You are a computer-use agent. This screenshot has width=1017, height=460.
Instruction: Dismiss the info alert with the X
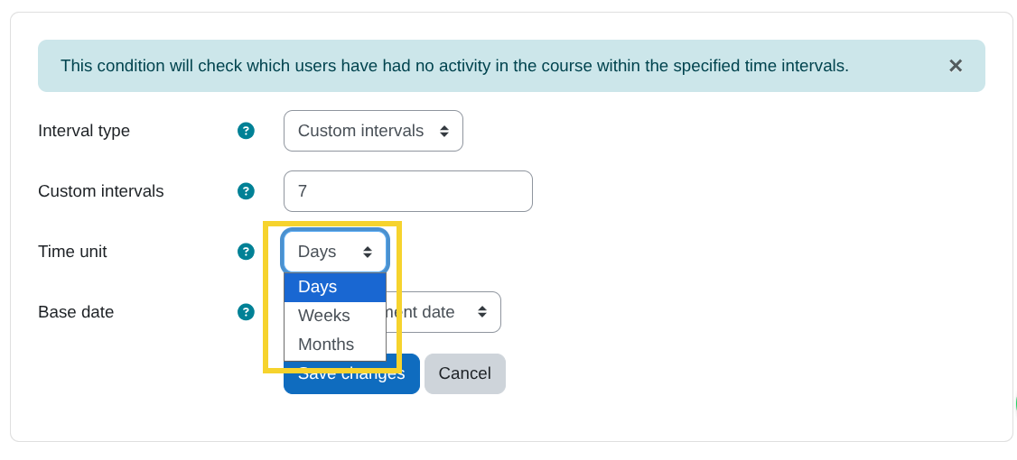click(x=955, y=66)
